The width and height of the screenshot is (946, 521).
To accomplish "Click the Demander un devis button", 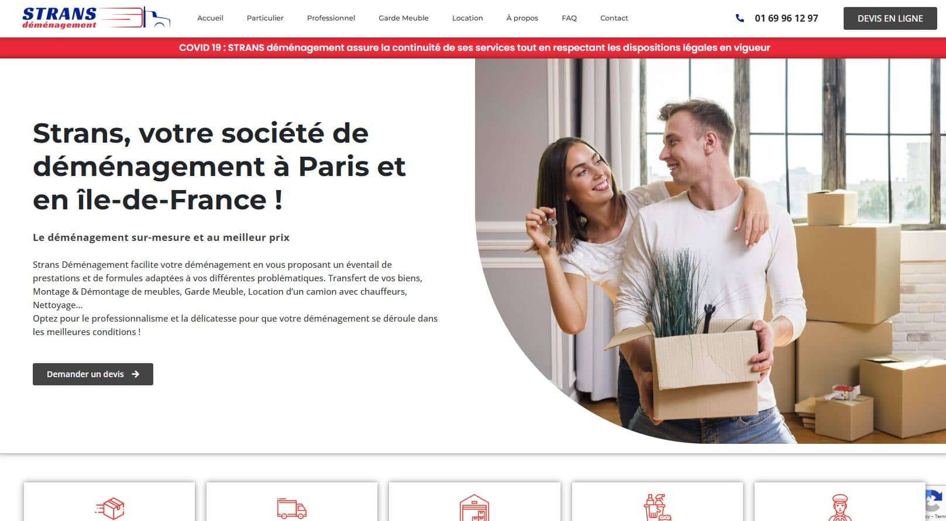I will point(93,374).
